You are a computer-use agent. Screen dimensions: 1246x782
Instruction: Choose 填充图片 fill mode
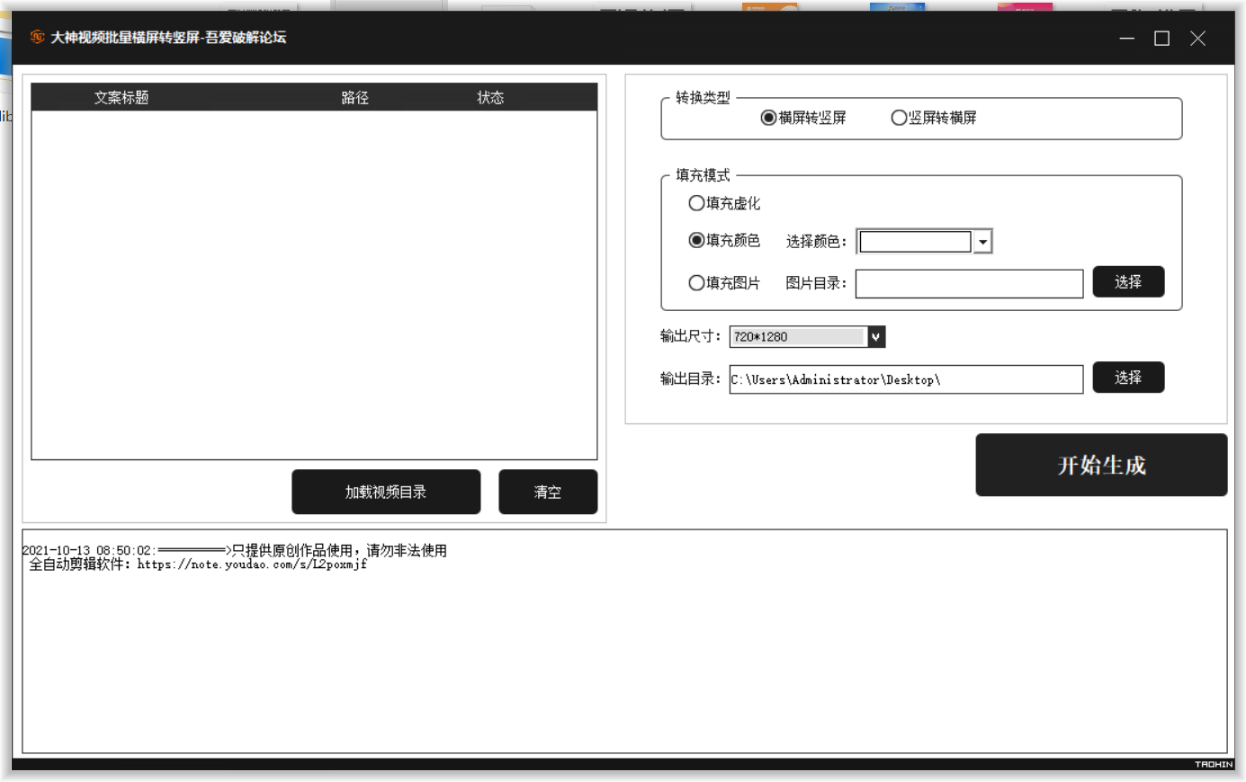724,283
